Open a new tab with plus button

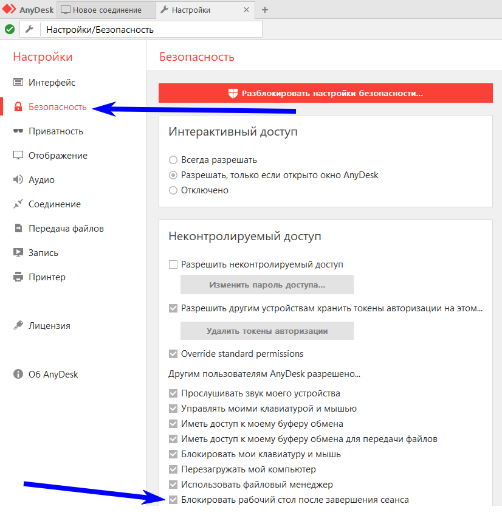265,10
